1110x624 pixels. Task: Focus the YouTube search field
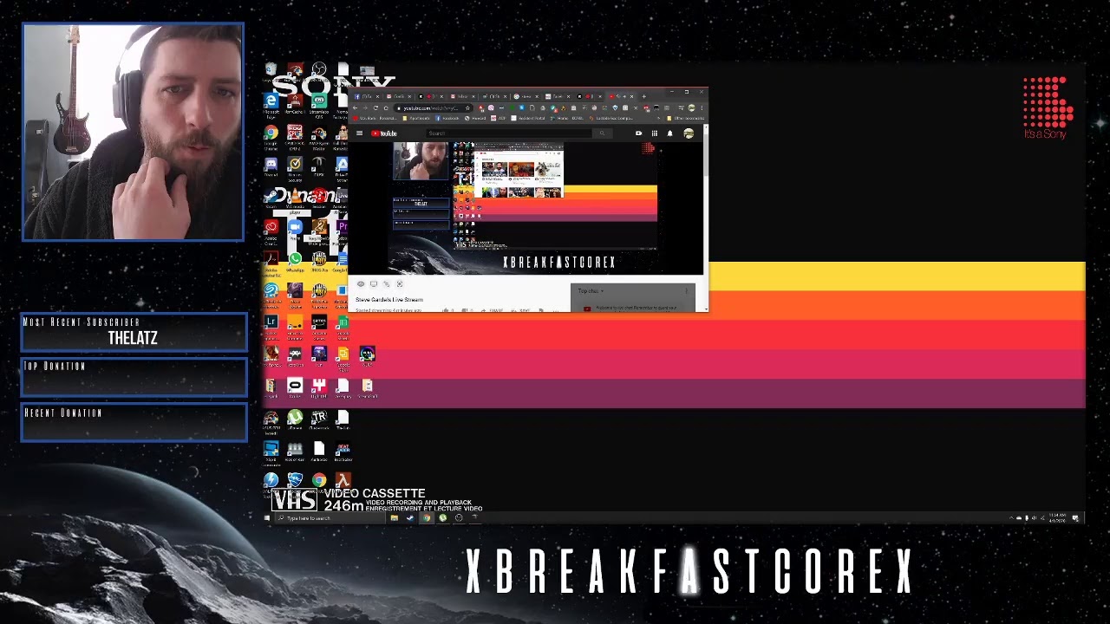pyautogui.click(x=509, y=133)
